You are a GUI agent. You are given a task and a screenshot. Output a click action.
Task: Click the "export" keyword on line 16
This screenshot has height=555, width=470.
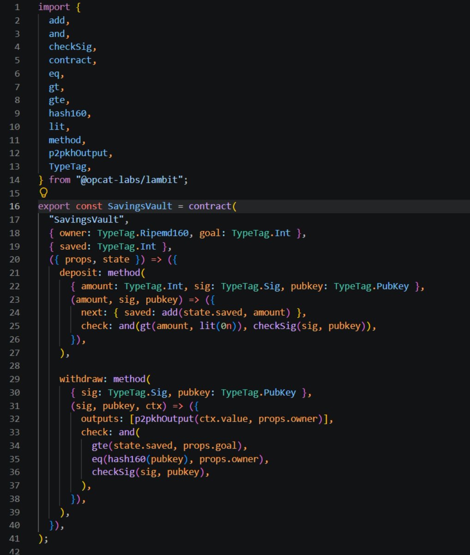tap(54, 206)
